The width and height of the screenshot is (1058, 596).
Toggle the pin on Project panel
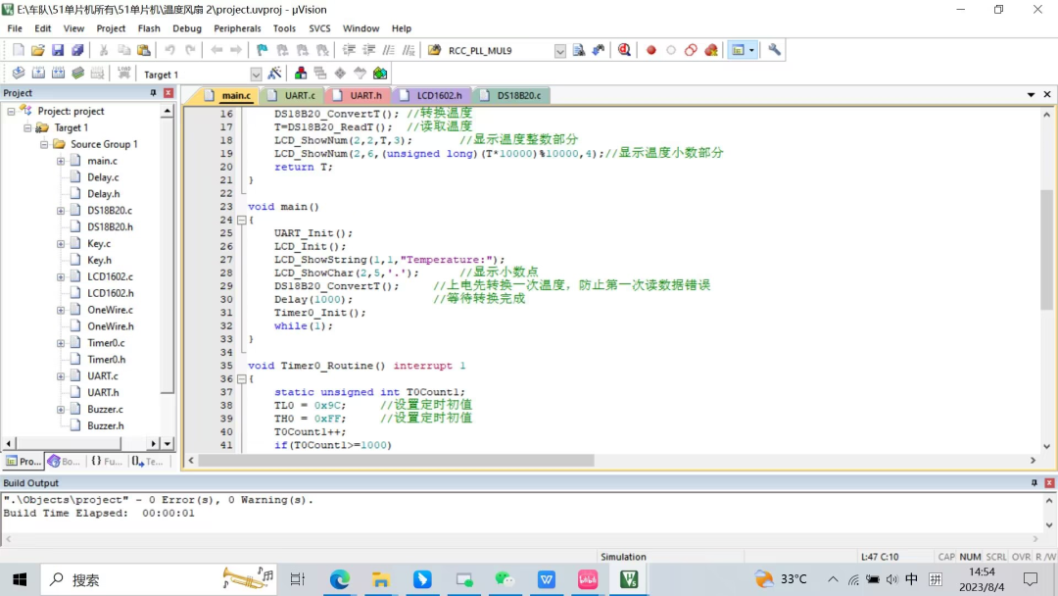tap(153, 93)
